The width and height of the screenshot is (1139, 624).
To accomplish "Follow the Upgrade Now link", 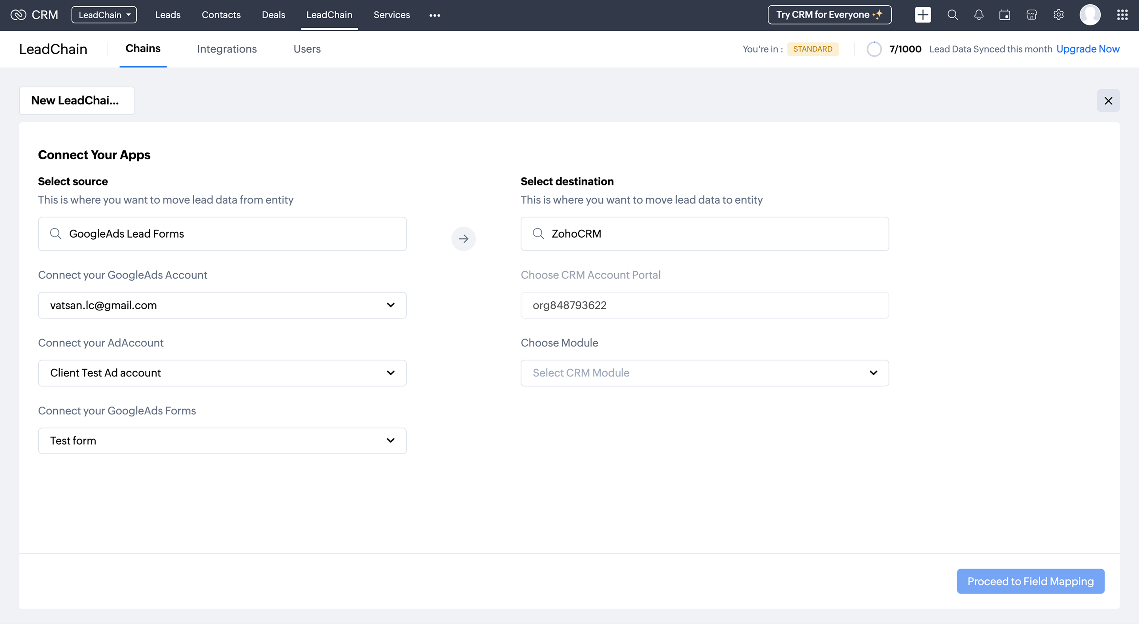I will tap(1088, 49).
